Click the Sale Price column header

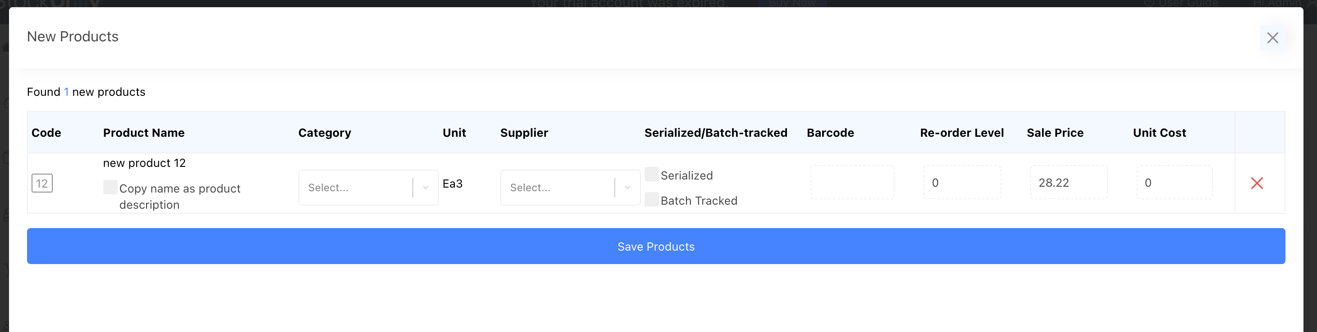click(1055, 133)
